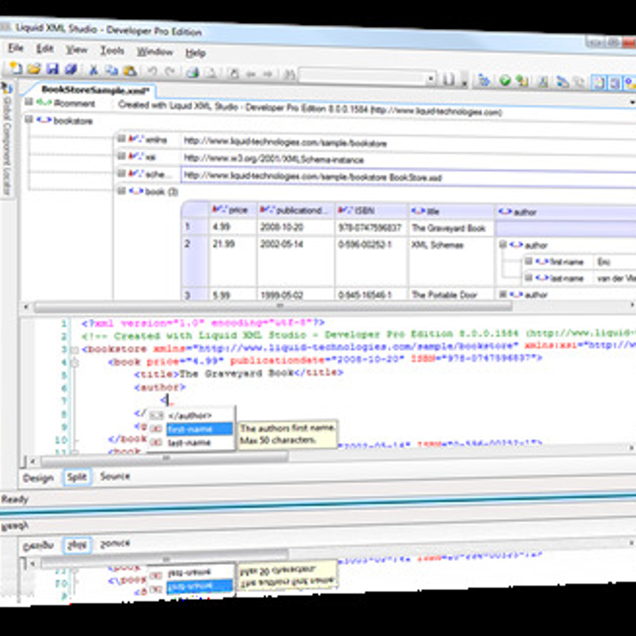Click the blue gear icon left of the green checkmark
This screenshot has width=636, height=636.
click(483, 80)
